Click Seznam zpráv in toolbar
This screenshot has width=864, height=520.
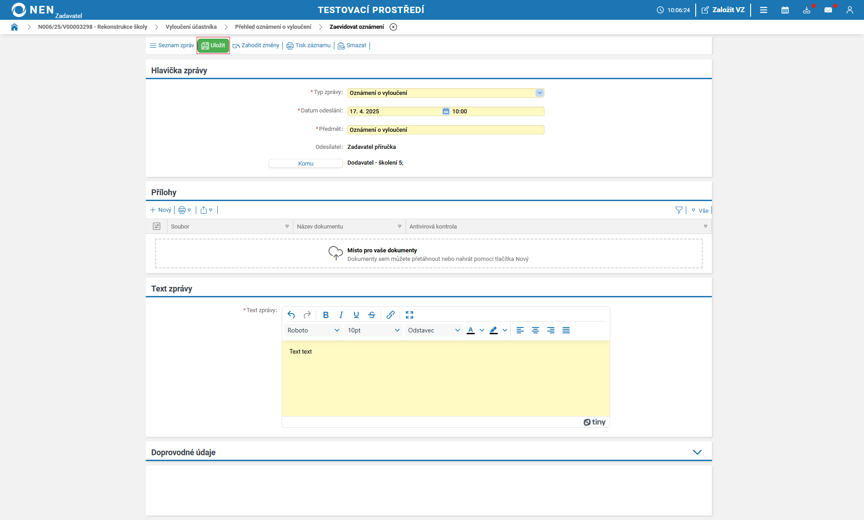click(172, 45)
